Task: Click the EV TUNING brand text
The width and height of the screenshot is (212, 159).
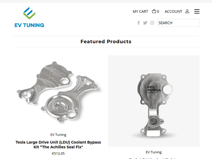Action: point(29,25)
